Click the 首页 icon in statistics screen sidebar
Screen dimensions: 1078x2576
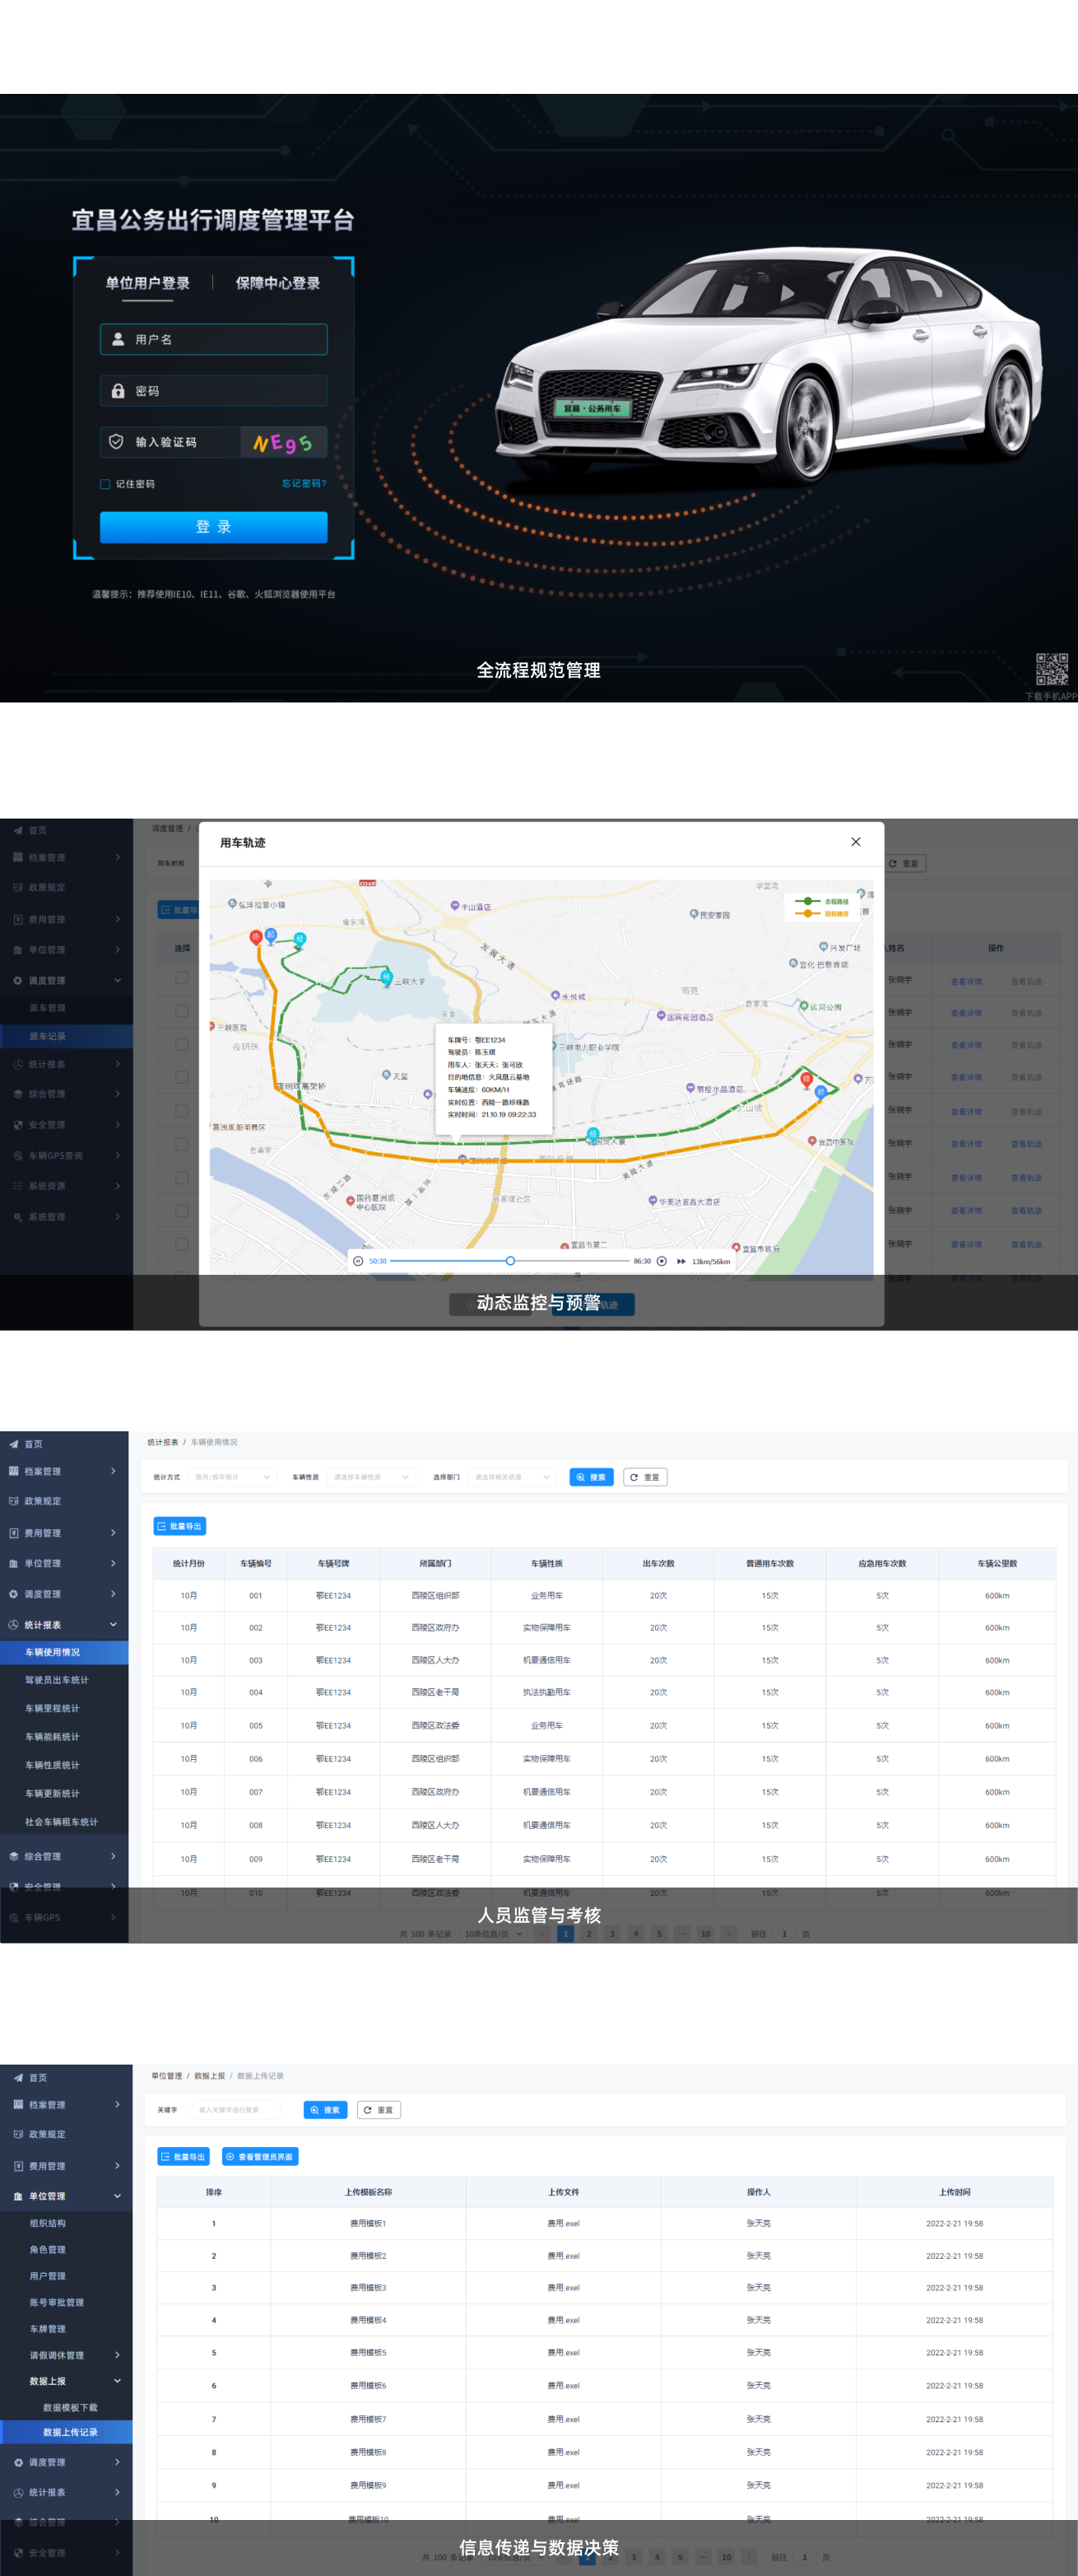tap(13, 1444)
